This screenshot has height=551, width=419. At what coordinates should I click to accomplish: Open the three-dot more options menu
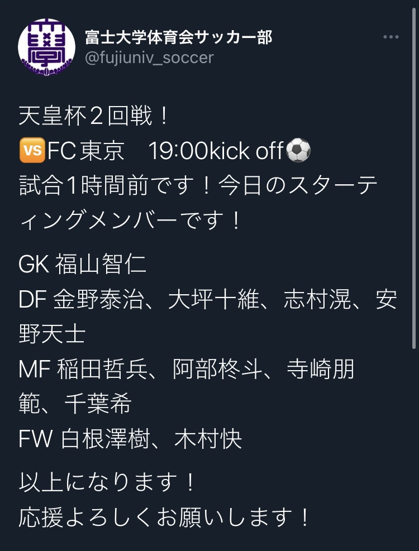391,37
